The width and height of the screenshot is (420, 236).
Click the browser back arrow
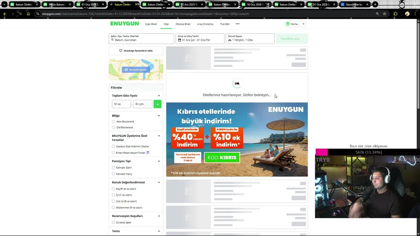[5, 14]
